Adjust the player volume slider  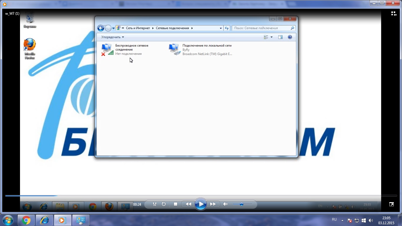click(242, 204)
